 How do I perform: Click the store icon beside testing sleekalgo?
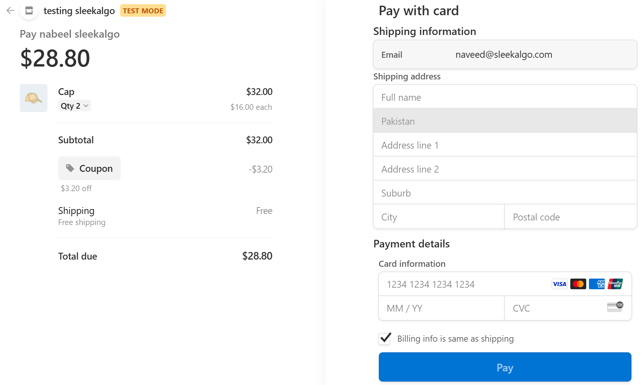point(29,11)
